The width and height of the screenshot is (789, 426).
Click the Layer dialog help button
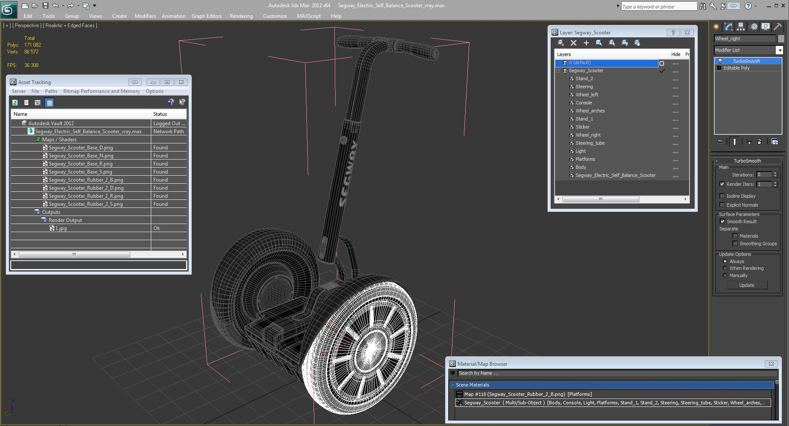coord(673,33)
